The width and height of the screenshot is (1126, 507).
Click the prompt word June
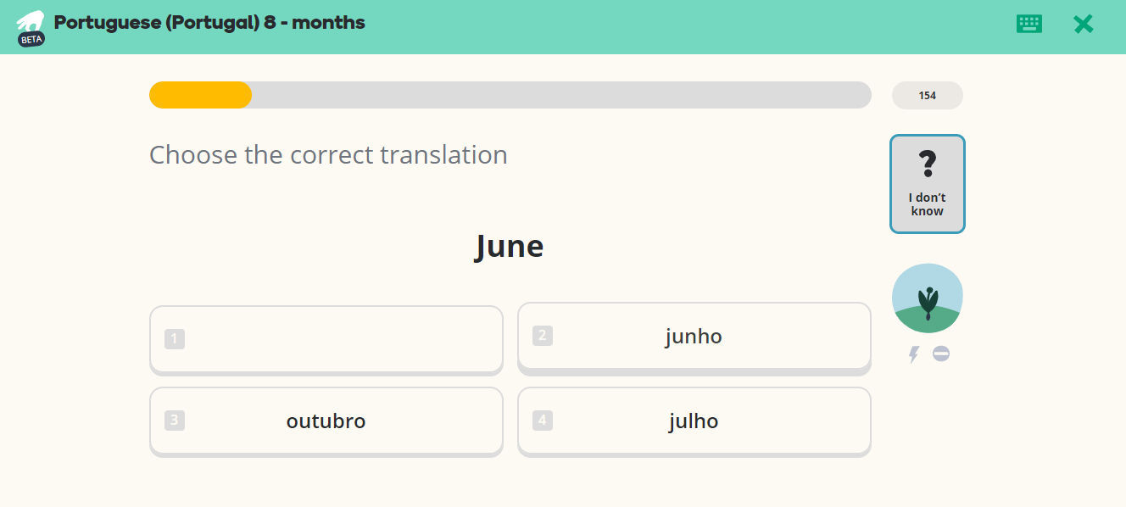pyautogui.click(x=510, y=247)
